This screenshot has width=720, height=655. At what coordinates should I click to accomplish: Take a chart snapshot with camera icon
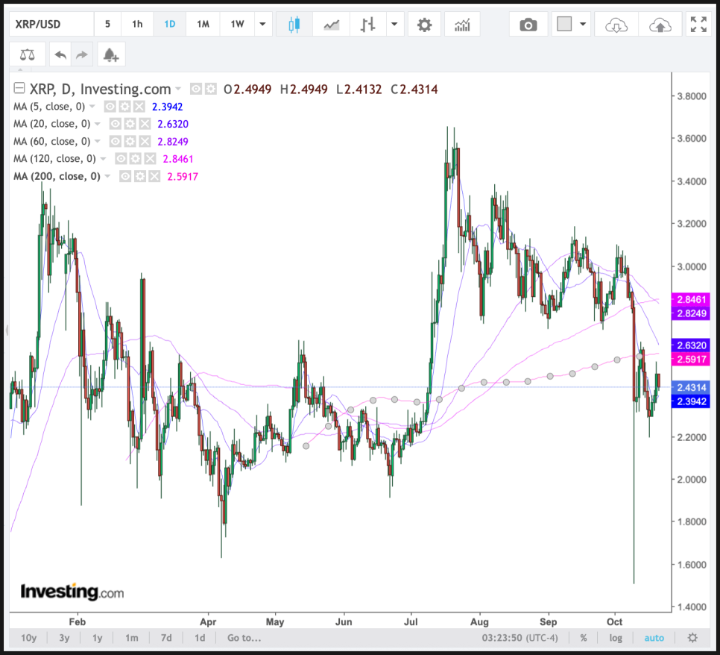pos(528,25)
